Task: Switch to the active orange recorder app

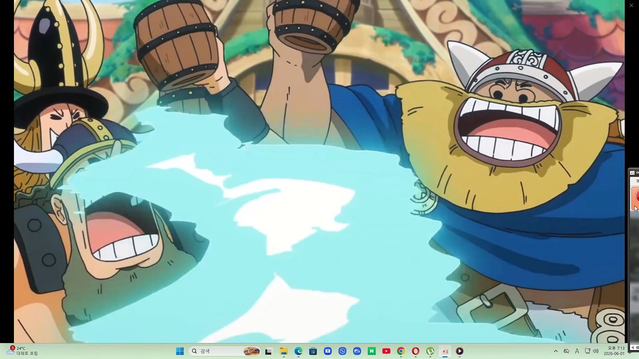Action: 445,352
